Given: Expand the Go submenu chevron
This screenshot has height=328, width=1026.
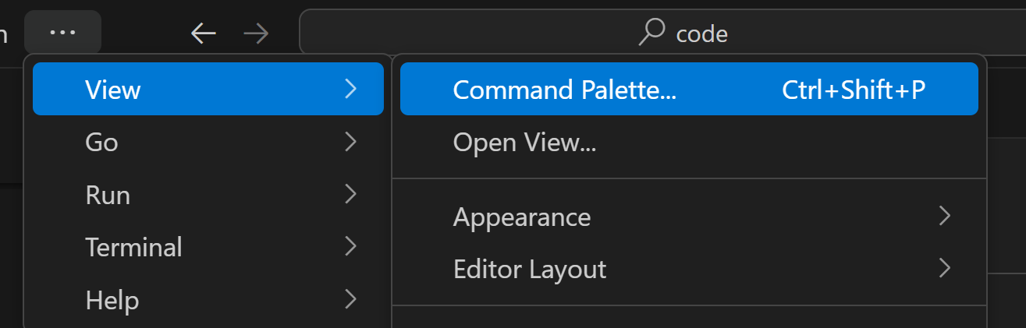Looking at the screenshot, I should pyautogui.click(x=350, y=142).
